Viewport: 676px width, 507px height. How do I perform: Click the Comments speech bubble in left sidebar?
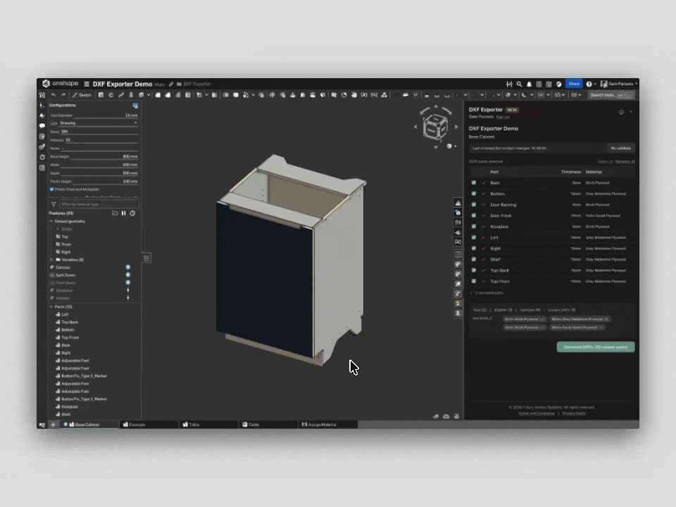tap(42, 126)
